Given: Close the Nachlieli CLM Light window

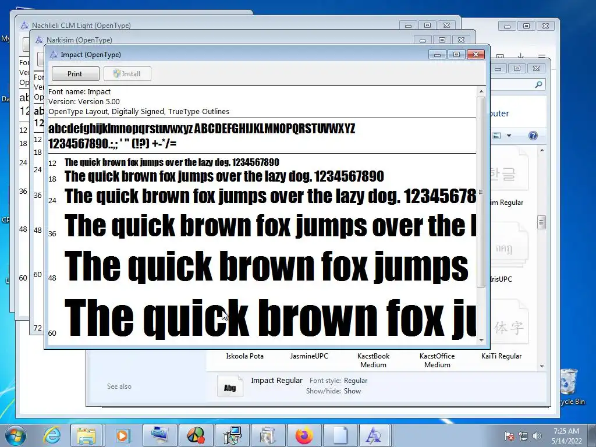Looking at the screenshot, I should tap(446, 26).
